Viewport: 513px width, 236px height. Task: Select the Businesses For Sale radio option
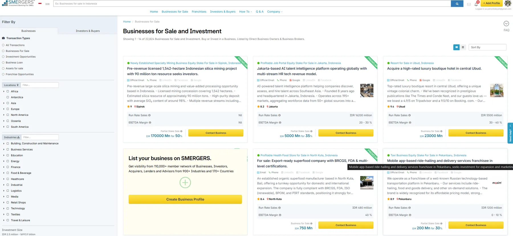point(3,51)
